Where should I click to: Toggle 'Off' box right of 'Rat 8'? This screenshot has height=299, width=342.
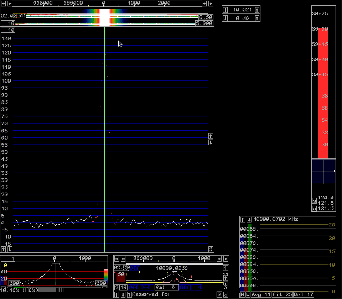[185, 287]
